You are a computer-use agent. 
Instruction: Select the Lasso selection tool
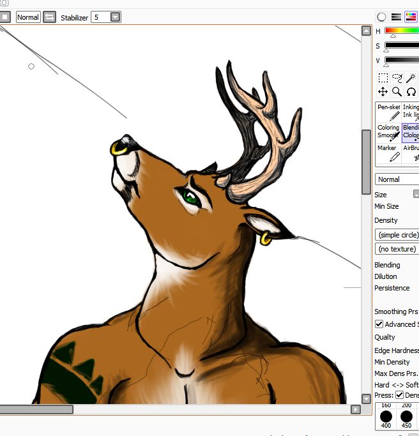pyautogui.click(x=397, y=78)
